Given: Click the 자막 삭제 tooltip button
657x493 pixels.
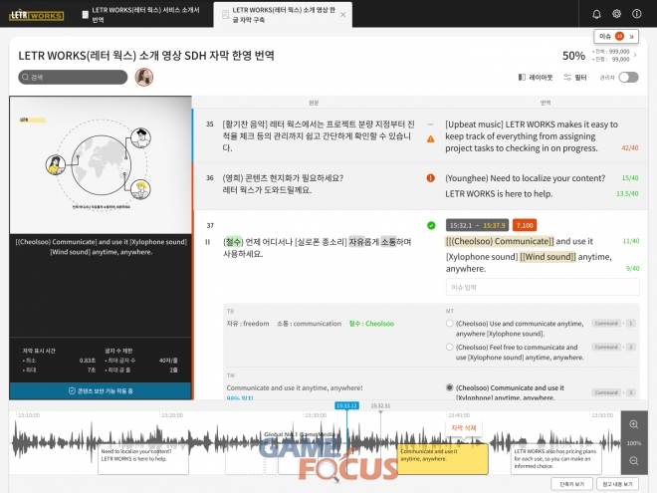Looking at the screenshot, I should point(463,427).
